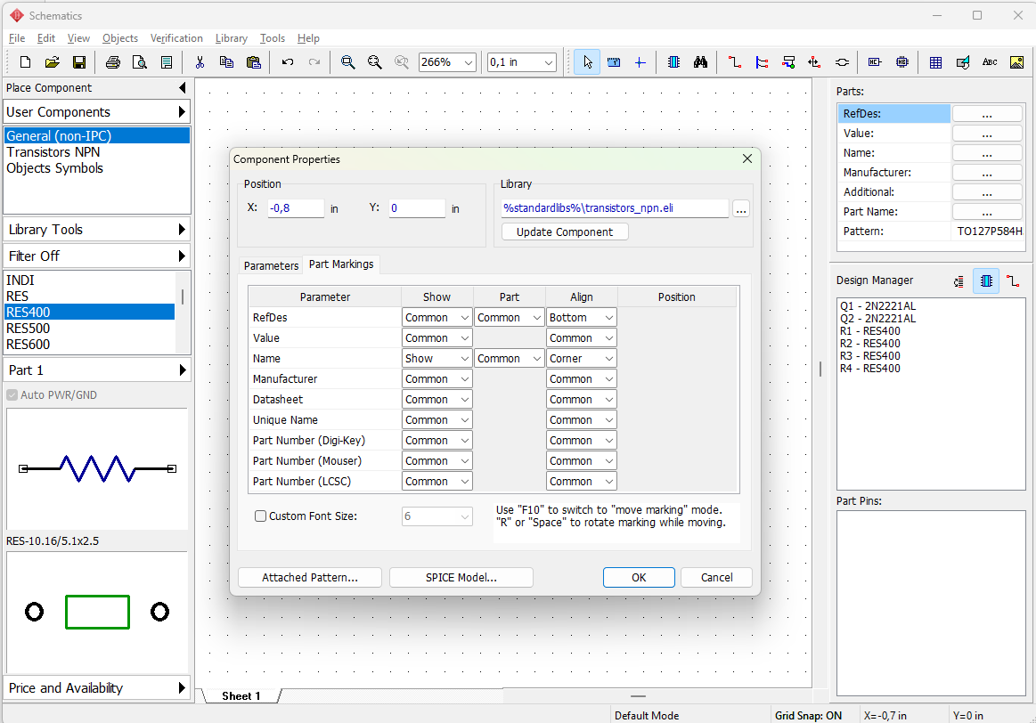Click the Attached Pattern... button
Screen dimensions: 1036x723
310,577
